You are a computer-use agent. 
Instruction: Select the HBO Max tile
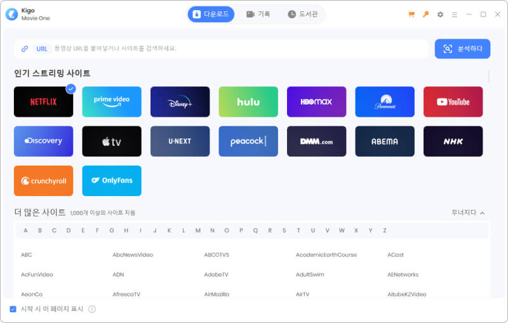click(316, 102)
